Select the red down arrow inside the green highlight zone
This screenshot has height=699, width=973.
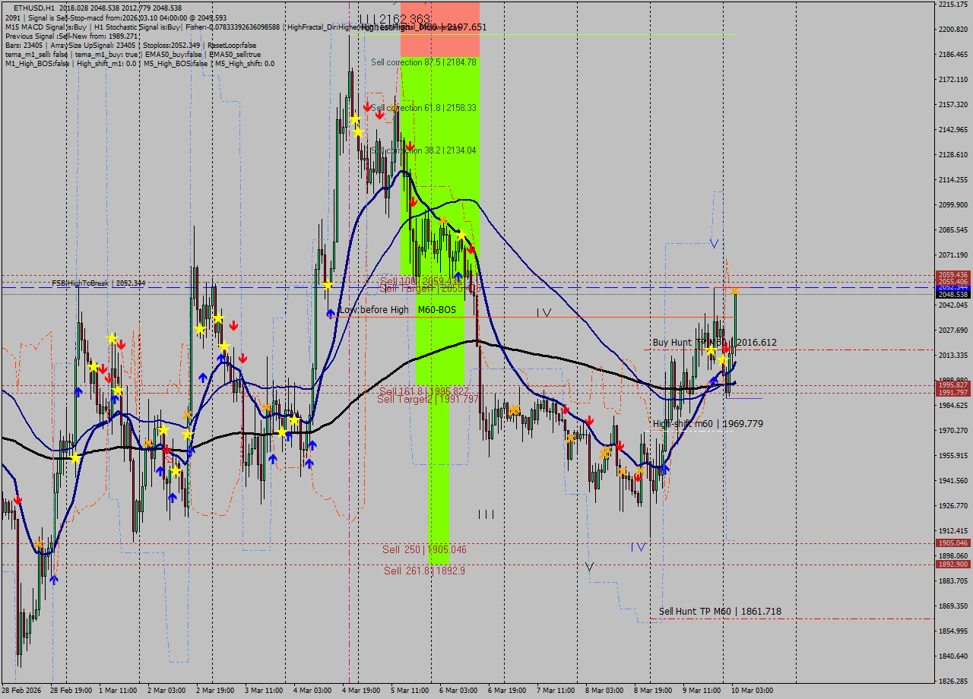[x=413, y=202]
